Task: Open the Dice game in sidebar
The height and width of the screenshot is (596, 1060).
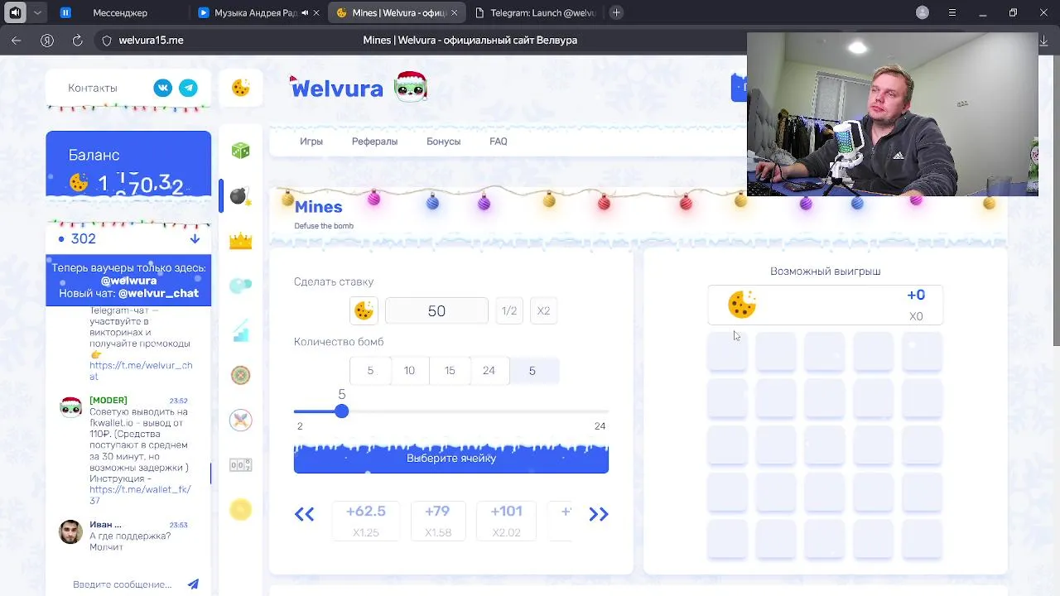Action: click(x=240, y=151)
